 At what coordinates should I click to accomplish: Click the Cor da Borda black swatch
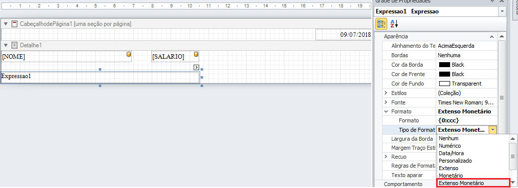click(x=444, y=65)
